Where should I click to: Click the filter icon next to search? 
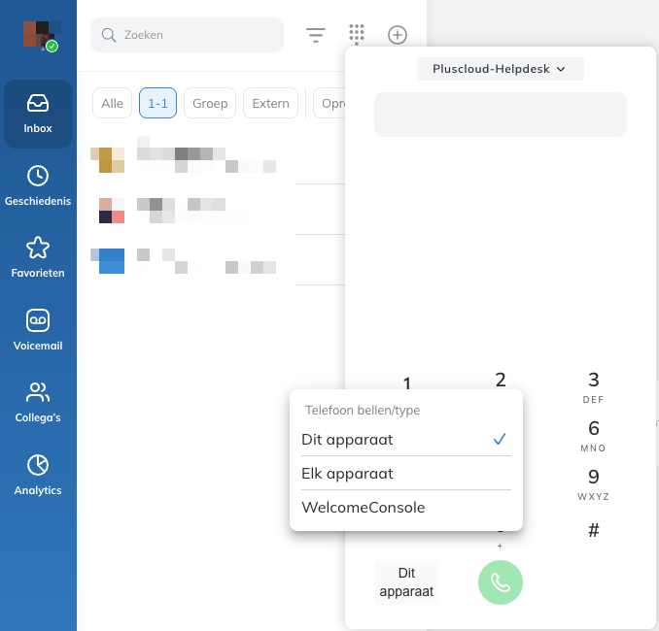pyautogui.click(x=316, y=35)
